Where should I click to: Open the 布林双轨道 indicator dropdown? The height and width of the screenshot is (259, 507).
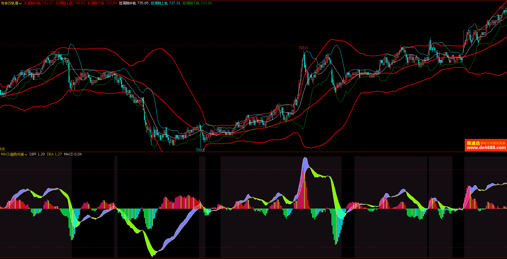pos(11,3)
